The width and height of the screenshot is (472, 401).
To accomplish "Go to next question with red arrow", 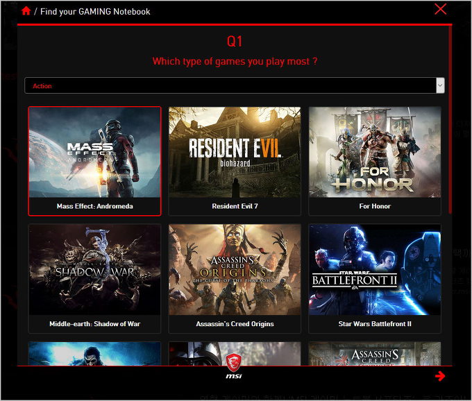I will point(439,376).
